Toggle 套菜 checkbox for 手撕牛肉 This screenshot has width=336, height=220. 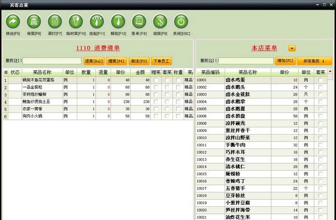320,145
